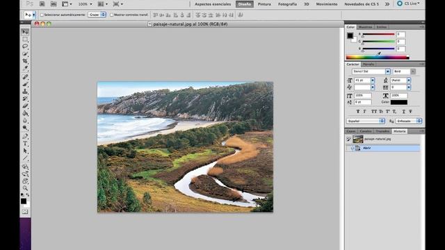Image resolution: width=445 pixels, height=250 pixels.
Task: Toggle faux italic in Carácter panel
Action: click(x=364, y=111)
